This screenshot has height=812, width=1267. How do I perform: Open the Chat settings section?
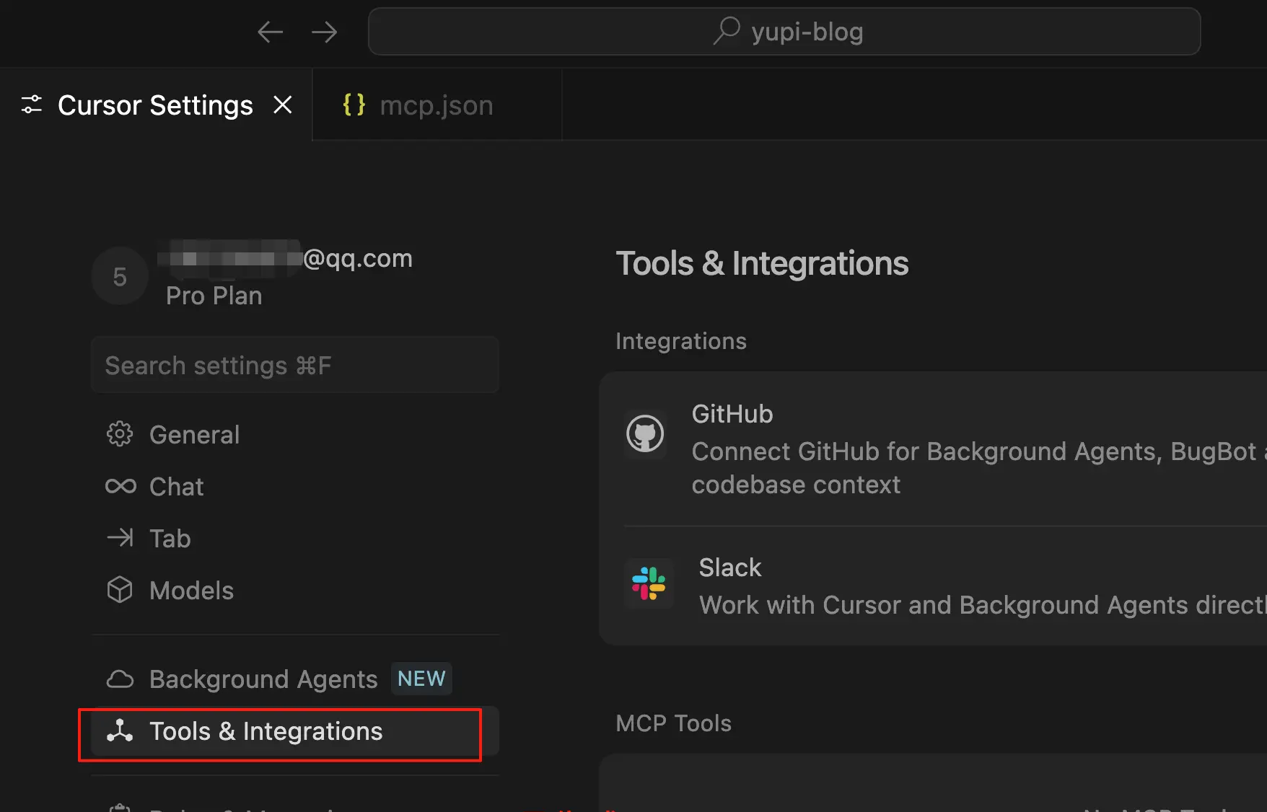pos(176,487)
